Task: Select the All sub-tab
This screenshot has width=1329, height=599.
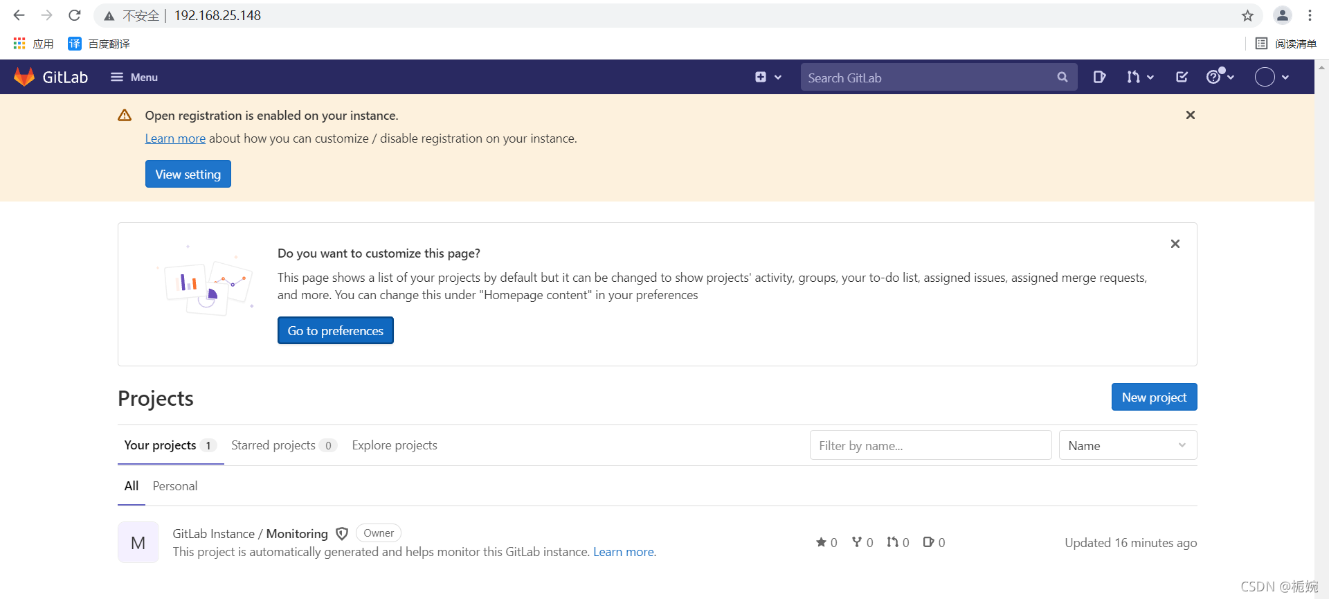Action: tap(132, 486)
